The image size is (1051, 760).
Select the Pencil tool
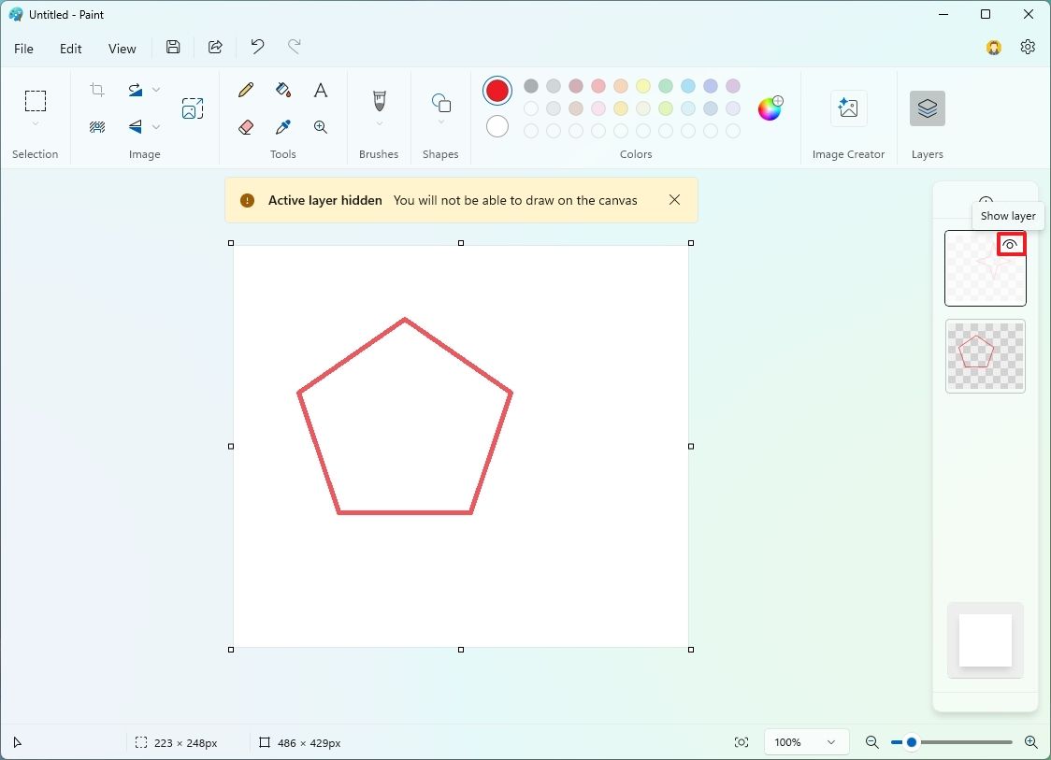pyautogui.click(x=245, y=91)
